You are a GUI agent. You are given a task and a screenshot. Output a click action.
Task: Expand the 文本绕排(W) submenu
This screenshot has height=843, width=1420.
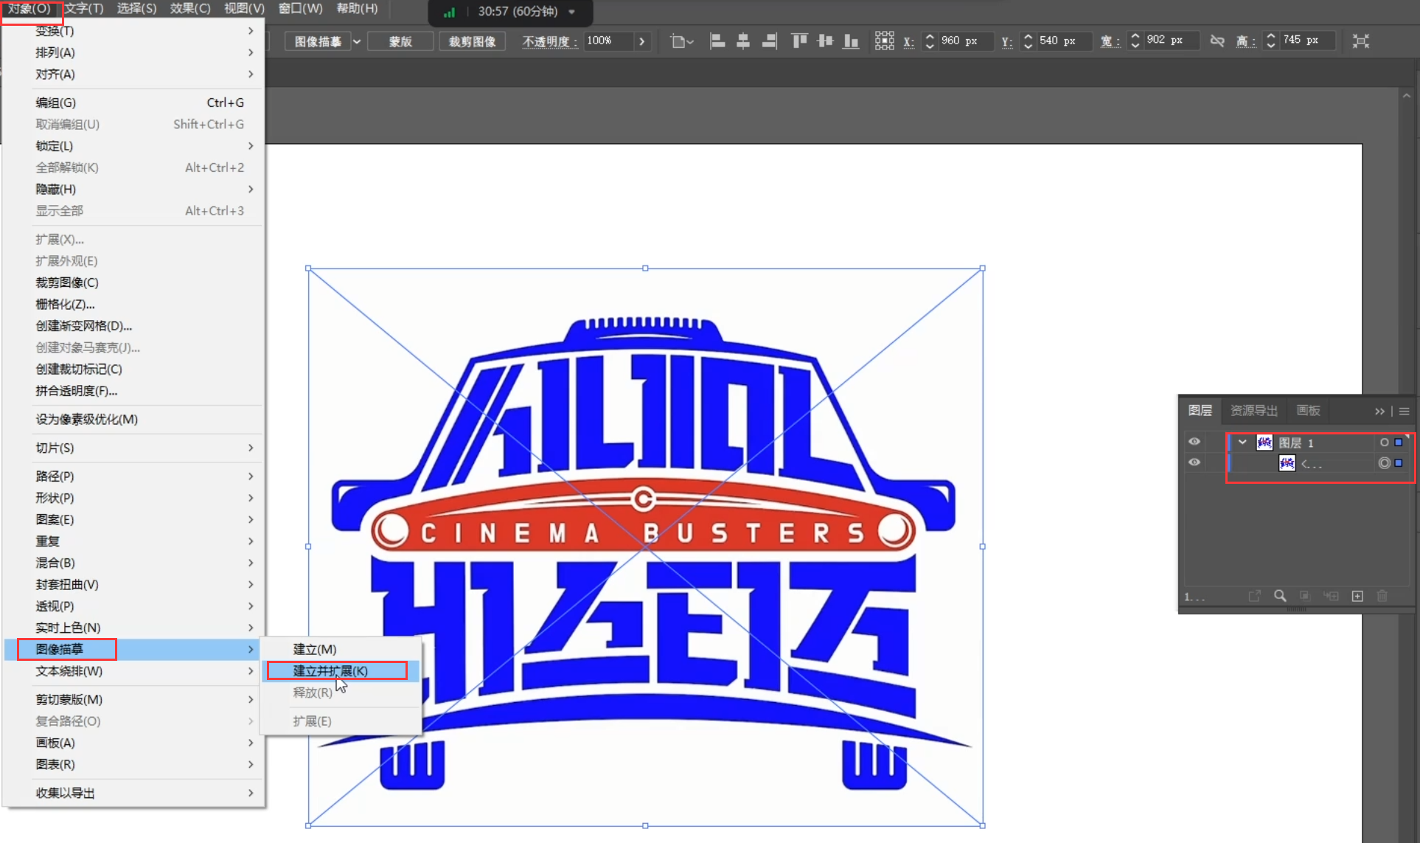point(133,671)
